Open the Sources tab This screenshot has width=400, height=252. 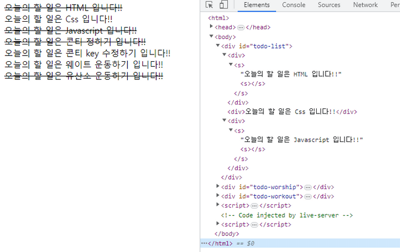(329, 5)
